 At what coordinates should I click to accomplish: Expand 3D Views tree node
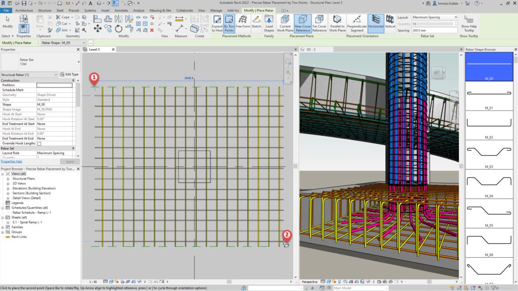click(8, 183)
